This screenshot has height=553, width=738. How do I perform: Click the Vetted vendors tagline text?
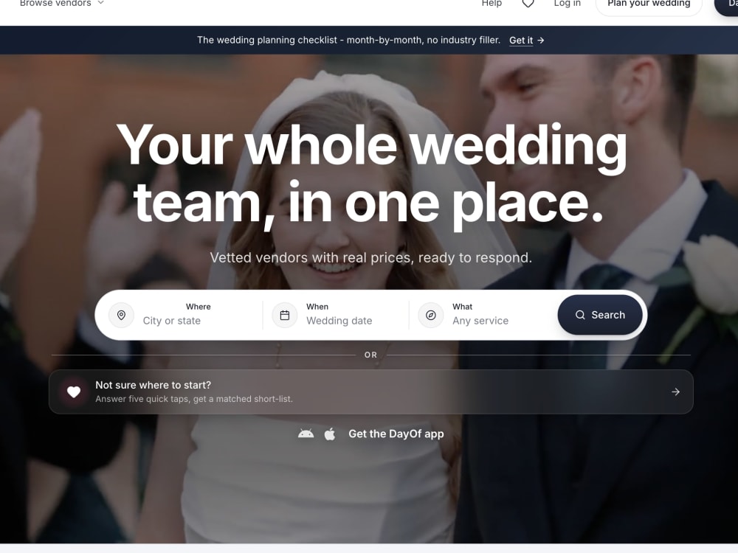(371, 257)
